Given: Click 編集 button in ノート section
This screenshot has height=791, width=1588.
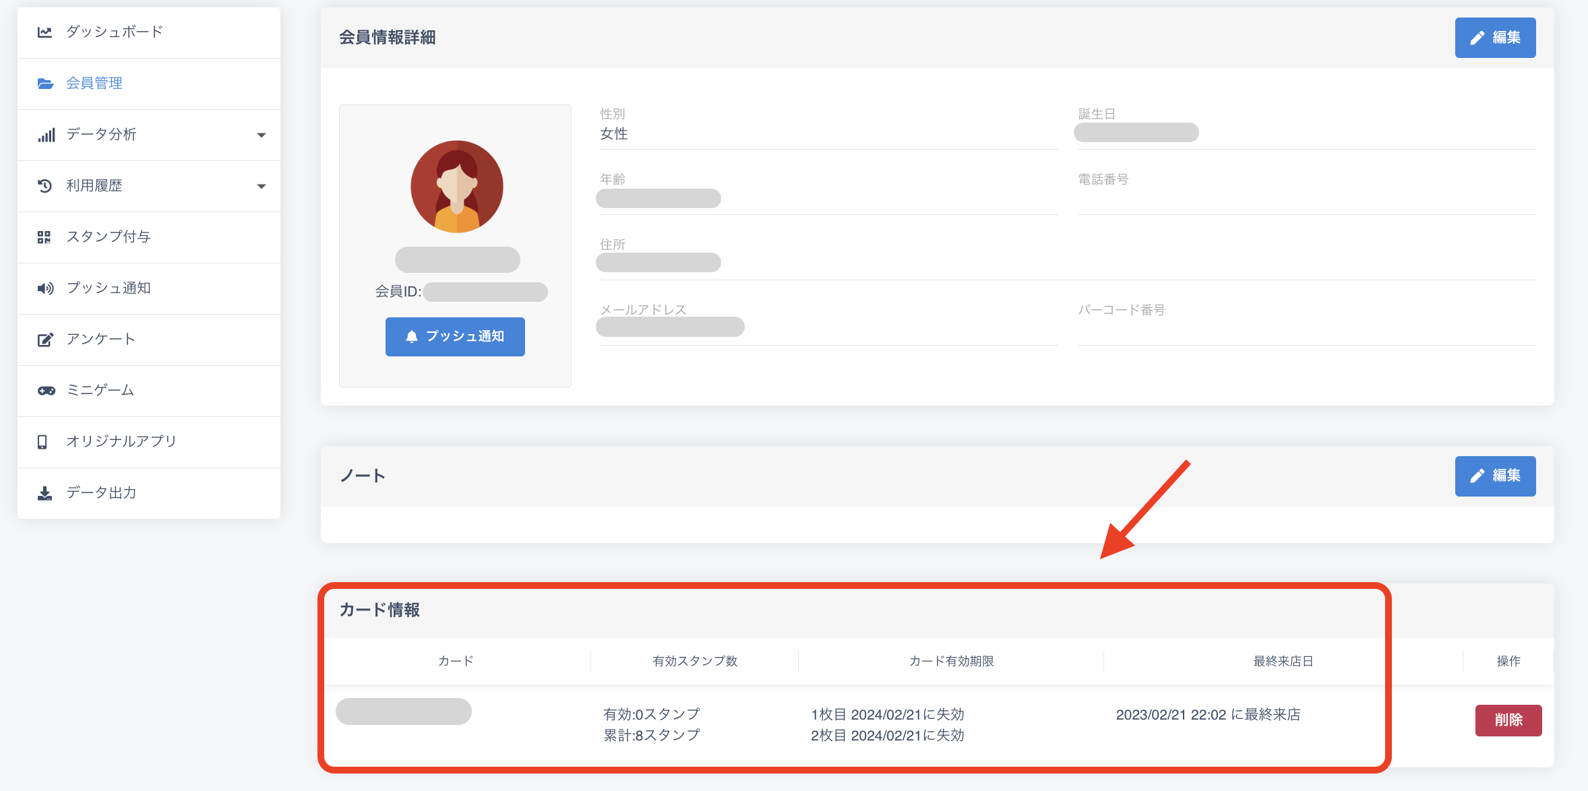Looking at the screenshot, I should (1495, 476).
